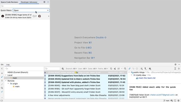Focus the code reviews search field
181x102 pixels.
click(x=25, y=6)
